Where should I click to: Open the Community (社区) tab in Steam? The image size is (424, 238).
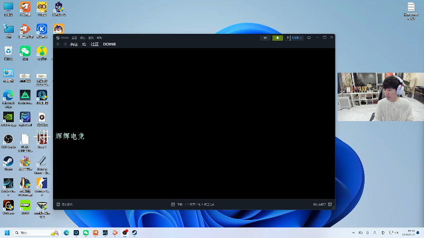coord(95,44)
